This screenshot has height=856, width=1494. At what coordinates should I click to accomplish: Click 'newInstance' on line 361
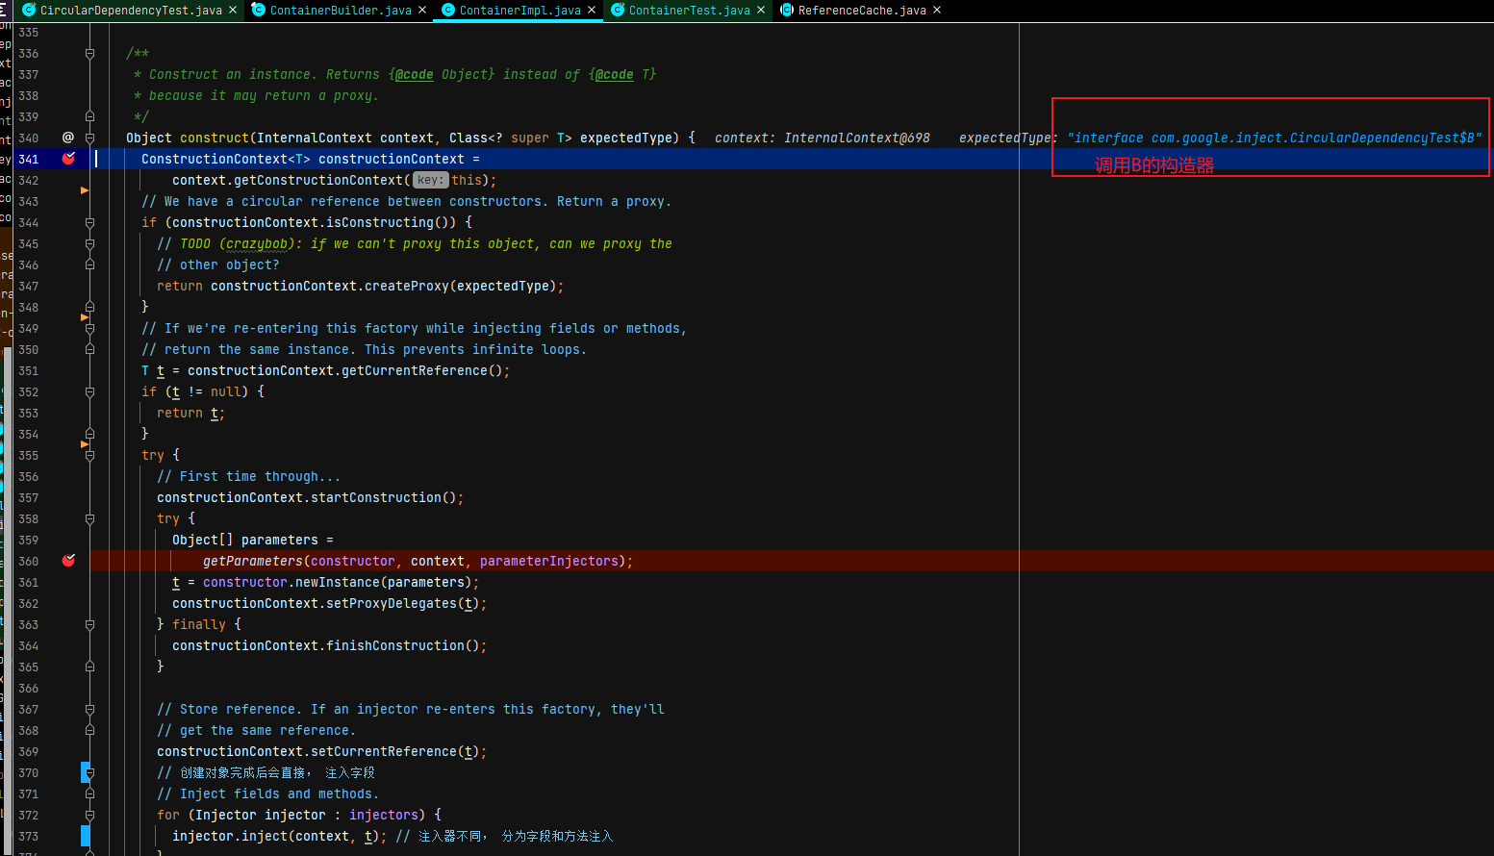pyautogui.click(x=338, y=582)
